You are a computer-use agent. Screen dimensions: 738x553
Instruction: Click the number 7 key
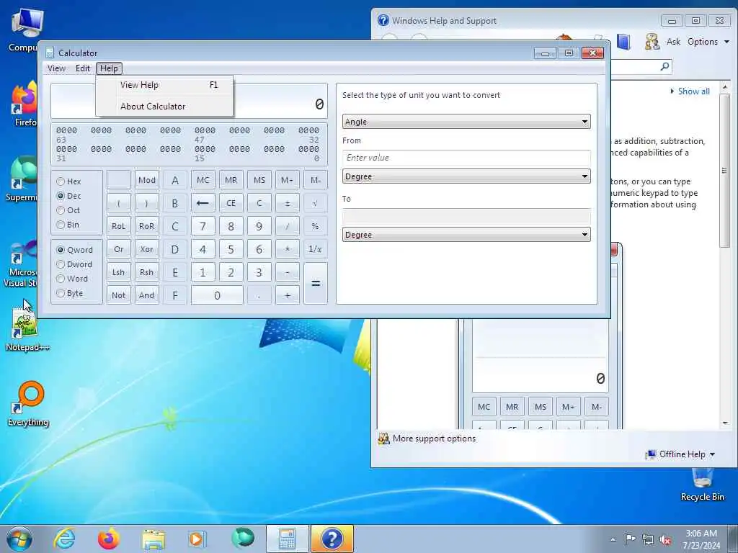pos(203,226)
